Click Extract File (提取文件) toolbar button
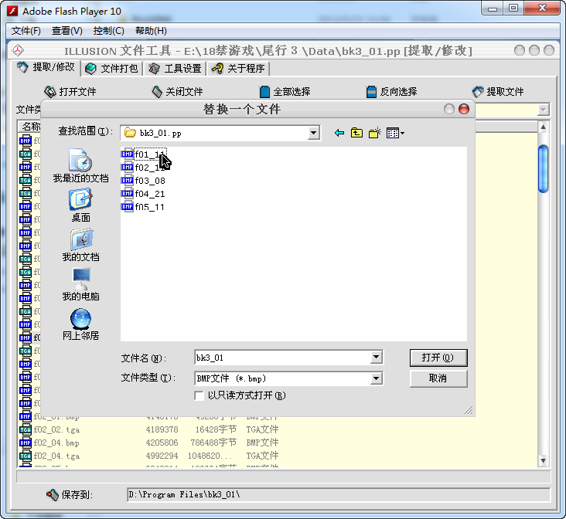566x519 pixels. [498, 92]
